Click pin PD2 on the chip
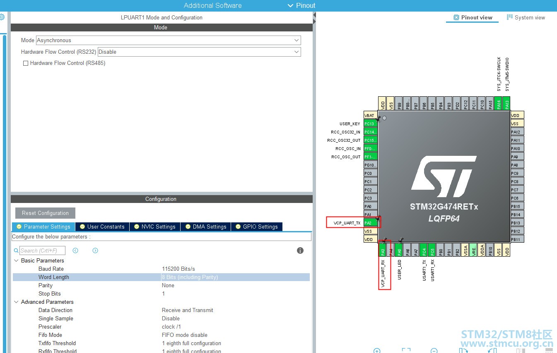Screen dimensions: 557x353 coord(457,103)
